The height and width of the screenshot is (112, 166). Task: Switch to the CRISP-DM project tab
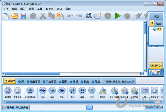[156, 66]
